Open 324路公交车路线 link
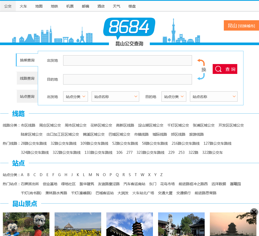Image resolution: width=259 pixels, height=236 pixels. [x=35, y=152]
